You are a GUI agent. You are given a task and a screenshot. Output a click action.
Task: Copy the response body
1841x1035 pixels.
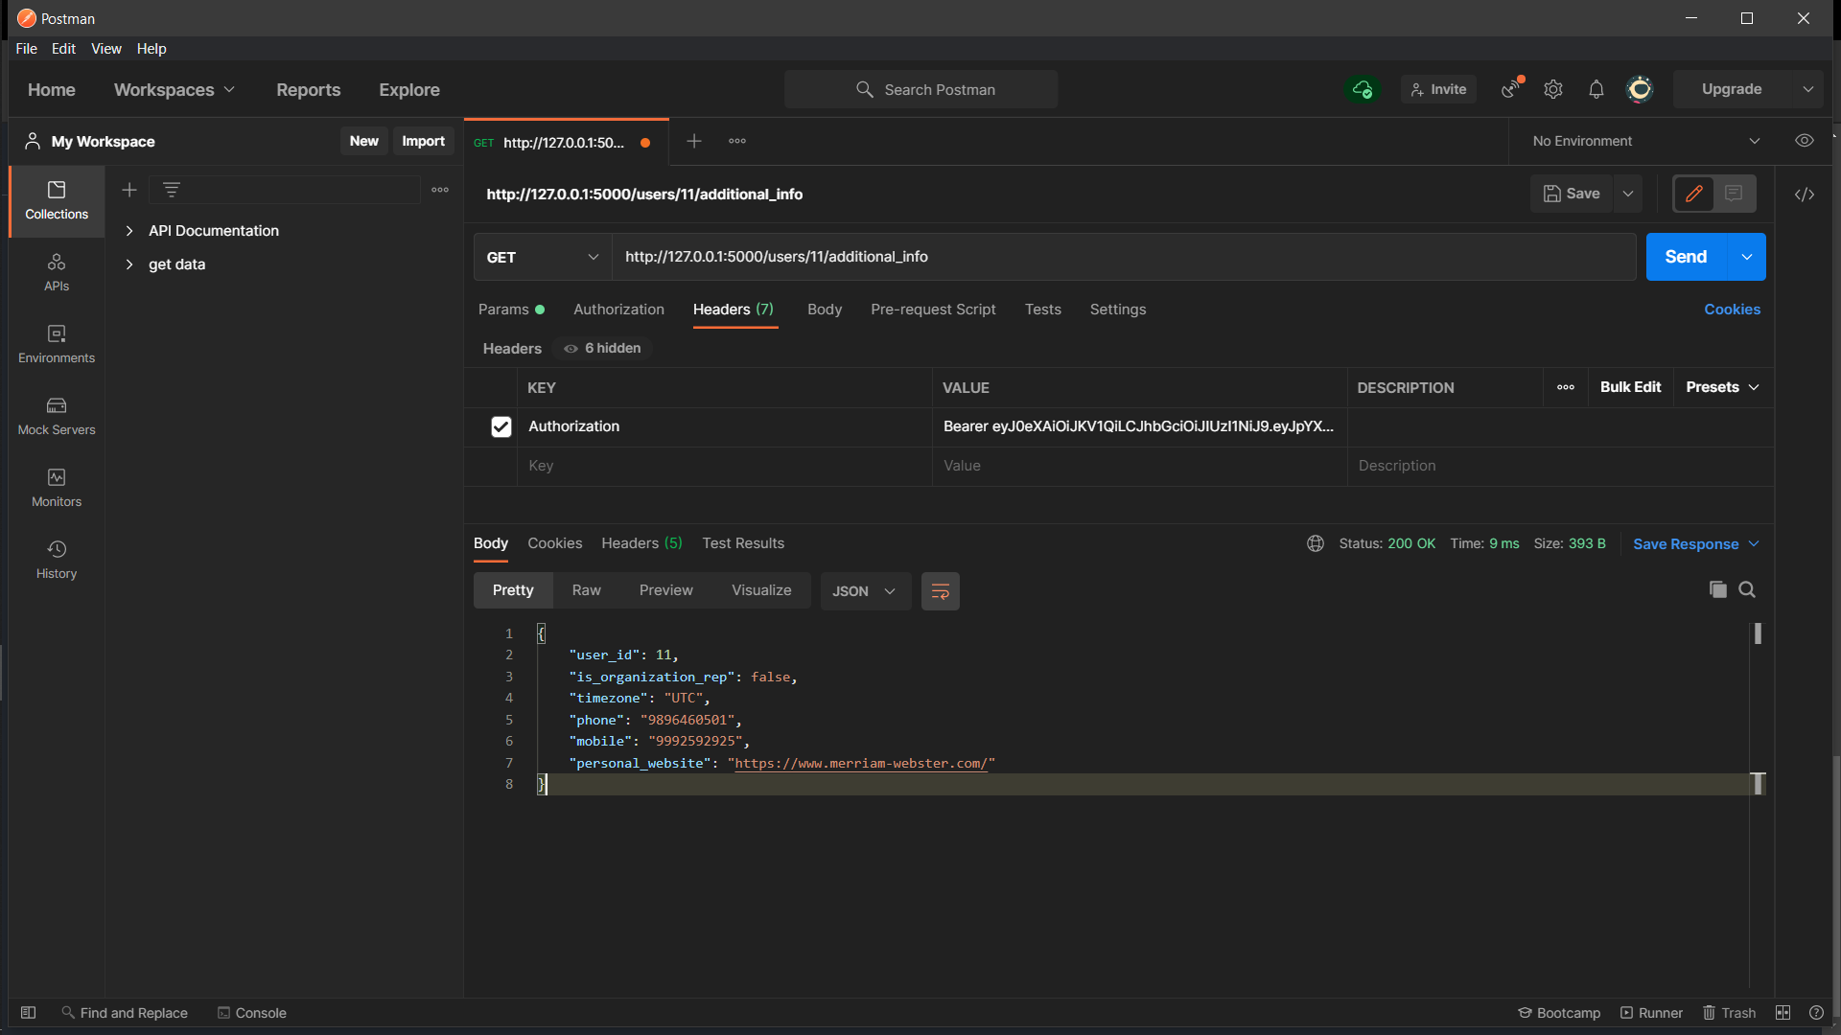click(x=1717, y=589)
